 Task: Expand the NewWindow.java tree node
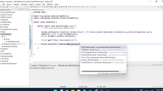[5, 41]
